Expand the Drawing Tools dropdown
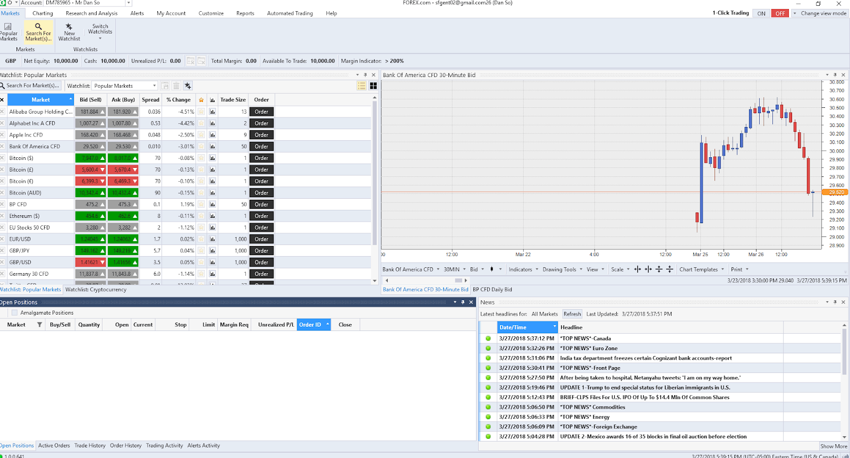Image resolution: width=850 pixels, height=458 pixels. (x=563, y=269)
